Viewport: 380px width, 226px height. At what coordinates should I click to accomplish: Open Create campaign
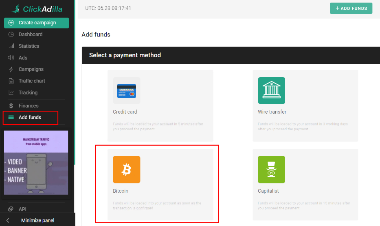point(36,23)
